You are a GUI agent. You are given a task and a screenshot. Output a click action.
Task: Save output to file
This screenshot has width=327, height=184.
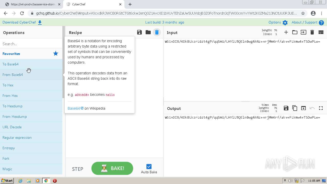click(x=286, y=108)
